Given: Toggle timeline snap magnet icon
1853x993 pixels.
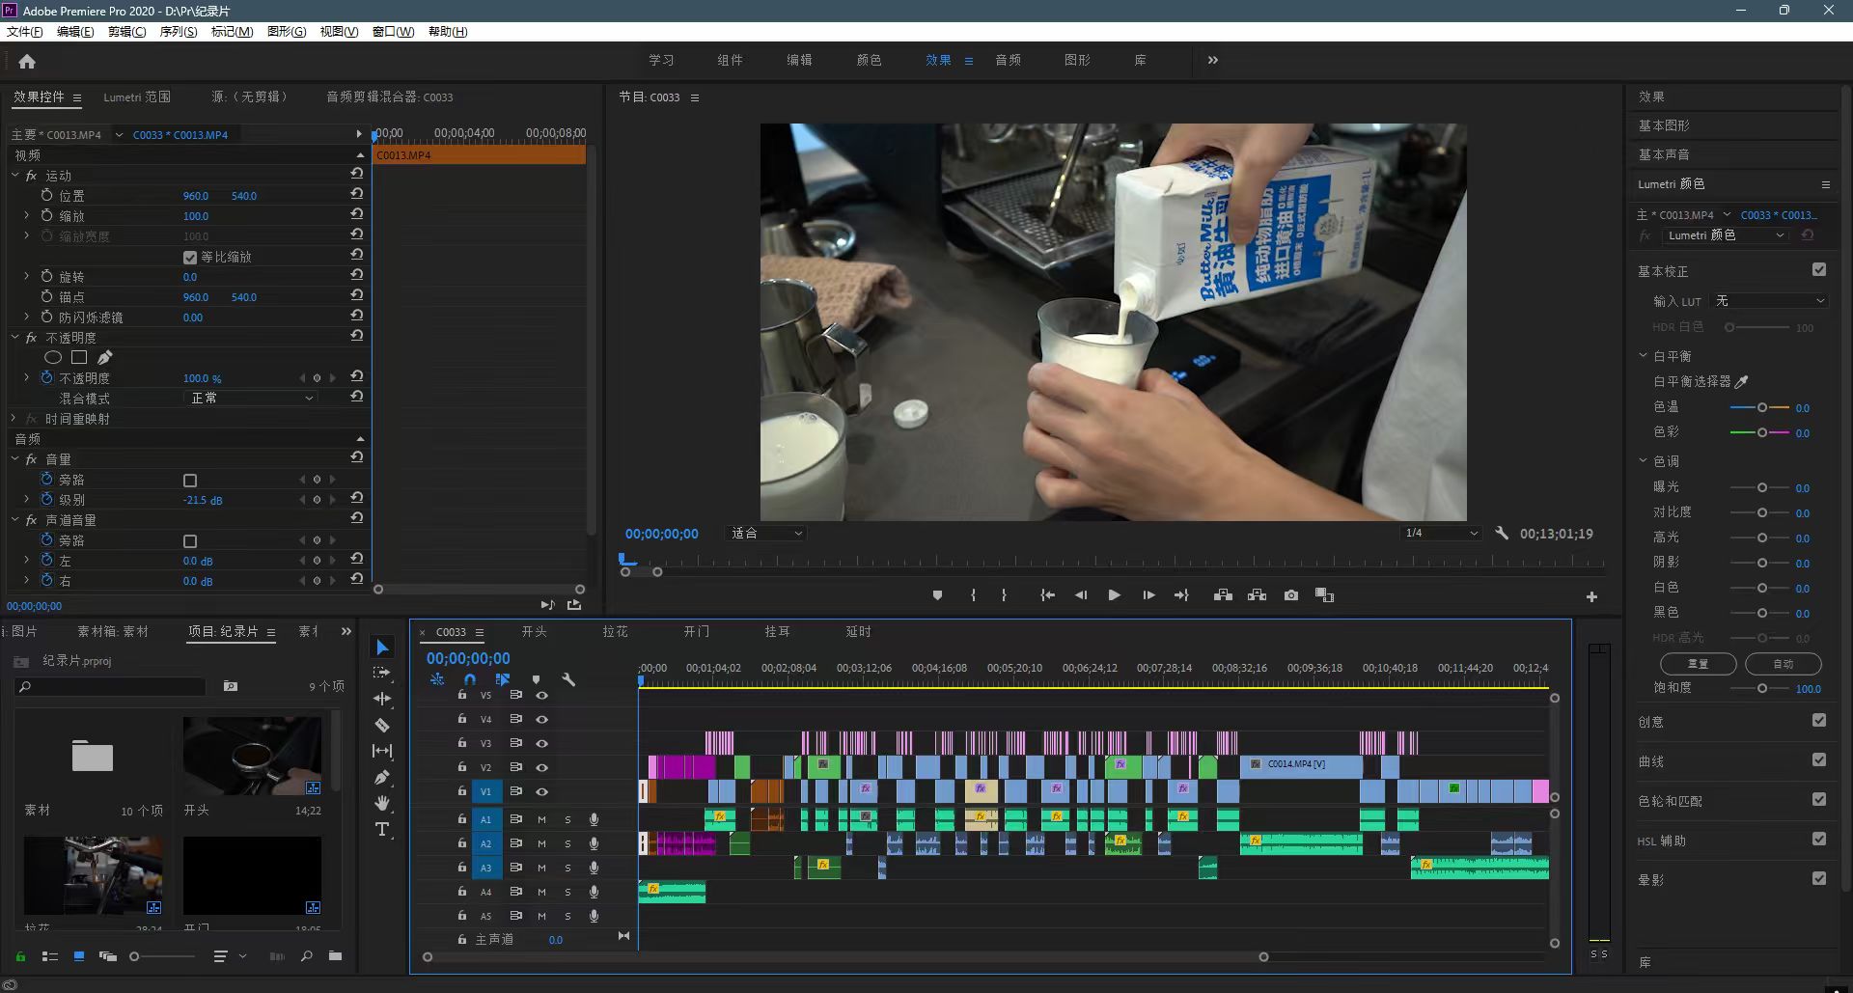Looking at the screenshot, I should click(470, 679).
